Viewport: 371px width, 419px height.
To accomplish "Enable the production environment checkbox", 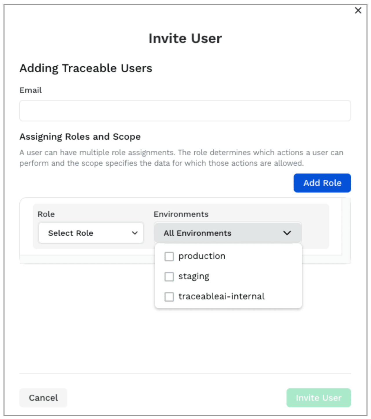I will tap(169, 256).
